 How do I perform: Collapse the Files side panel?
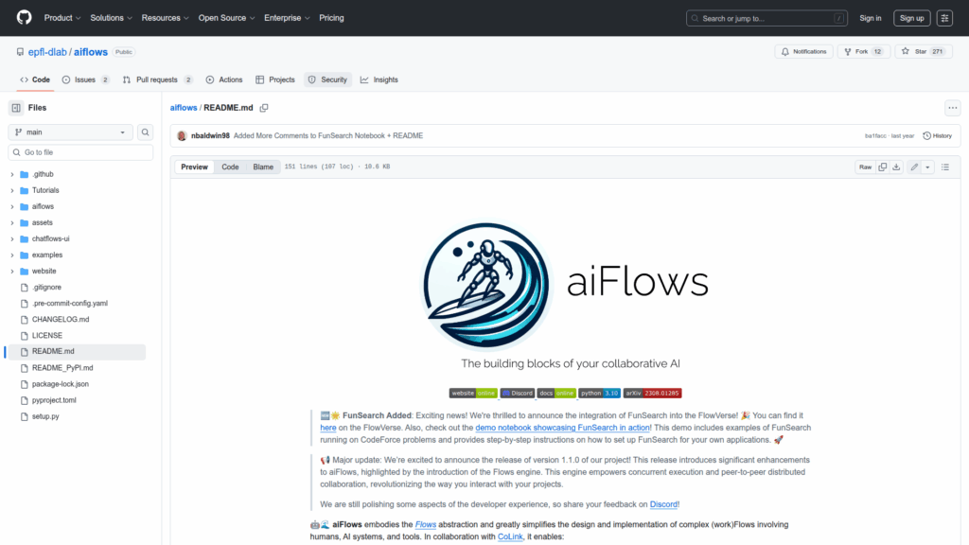pos(16,108)
